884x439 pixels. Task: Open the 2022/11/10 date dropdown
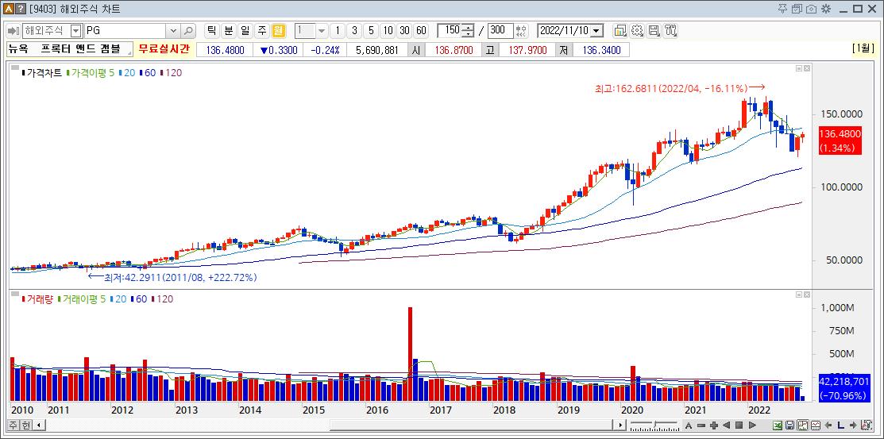click(x=597, y=30)
